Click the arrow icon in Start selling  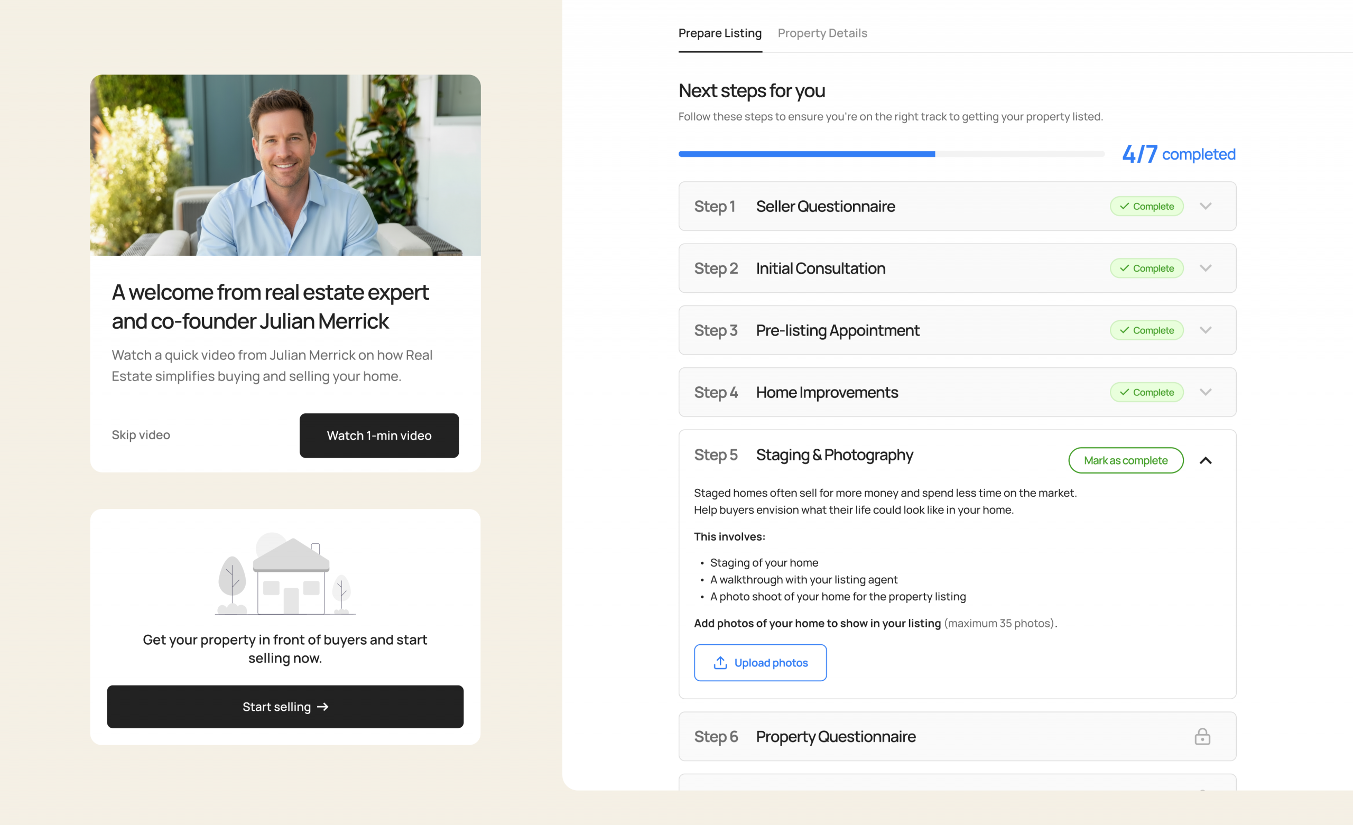click(323, 707)
